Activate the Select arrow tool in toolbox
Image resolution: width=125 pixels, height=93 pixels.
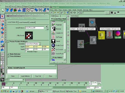coord(2,16)
